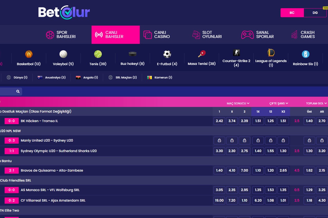Pick 6.20 1X for CF Villarreal SRL
This screenshot has height=218, width=328.
258,201
